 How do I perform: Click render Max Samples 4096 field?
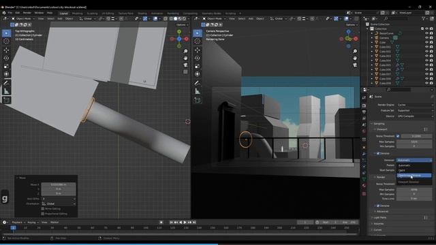pos(414,189)
